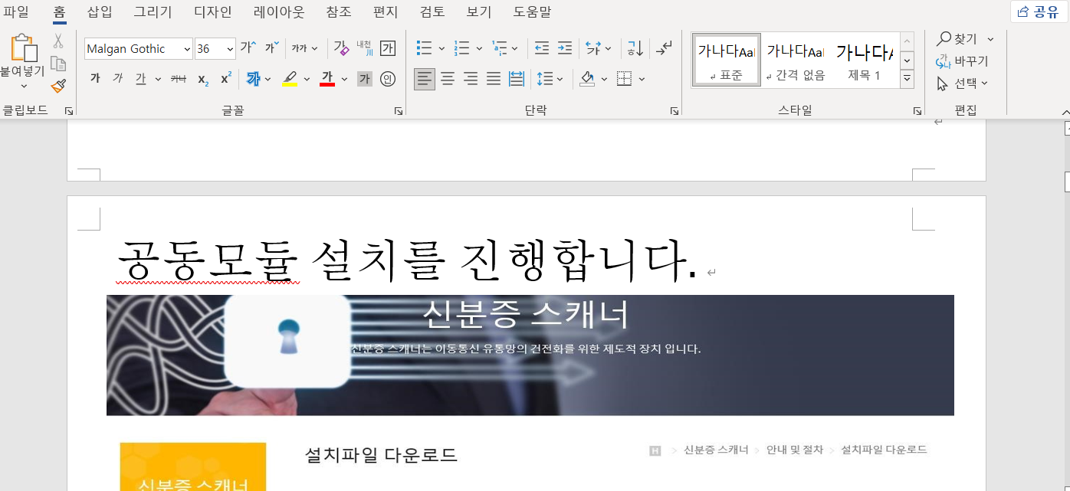
Task: Toggle italic formatting
Action: point(117,79)
